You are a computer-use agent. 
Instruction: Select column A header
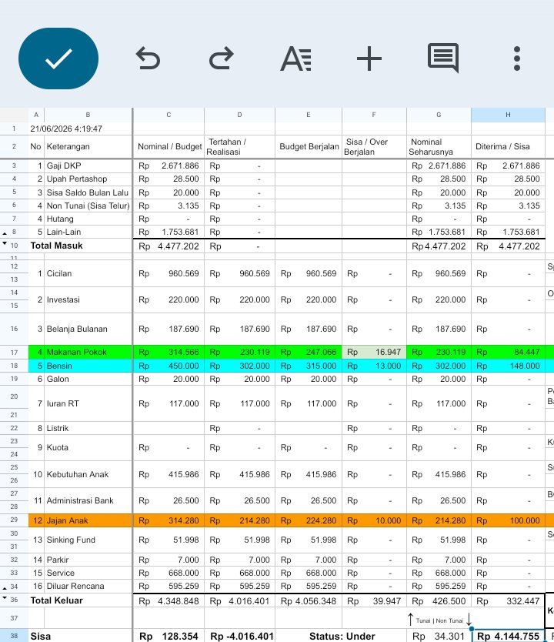36,115
